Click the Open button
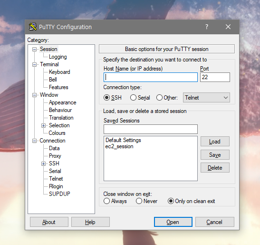260x245 pixels. click(x=173, y=222)
